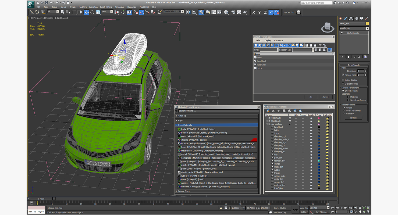Click the Roof_Box object color swatch

point(368,24)
